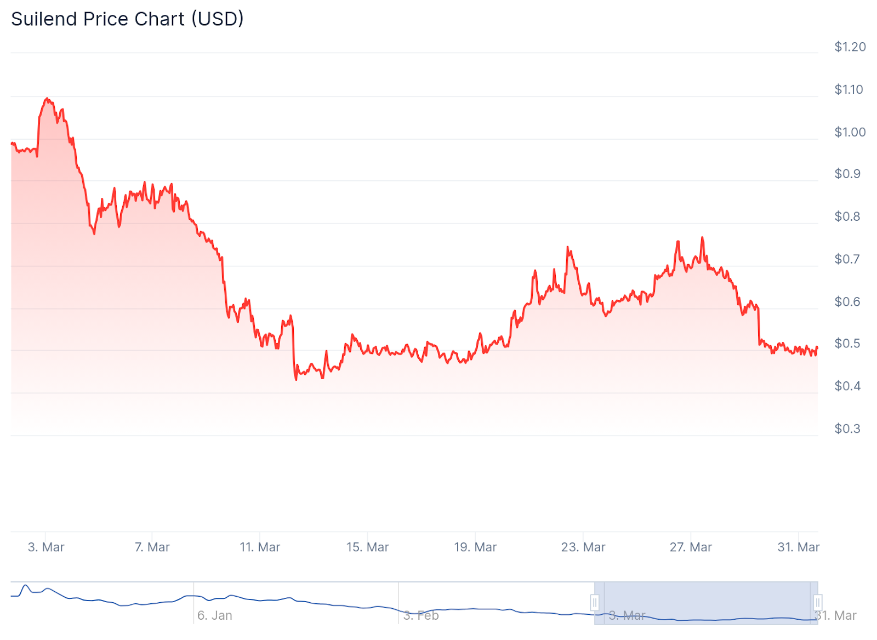Click the 7. Mar date axis label

[152, 547]
